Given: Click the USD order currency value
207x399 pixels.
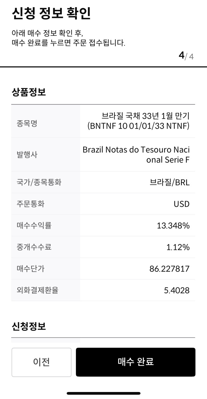Looking at the screenshot, I should (181, 204).
